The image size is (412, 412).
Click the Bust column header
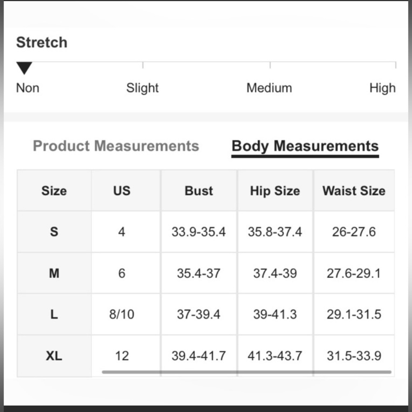(x=199, y=190)
